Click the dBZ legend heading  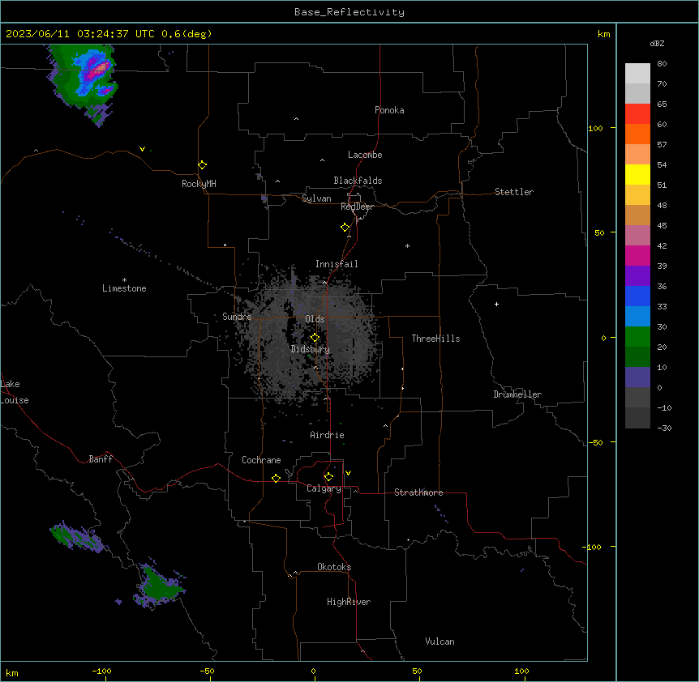coord(657,44)
